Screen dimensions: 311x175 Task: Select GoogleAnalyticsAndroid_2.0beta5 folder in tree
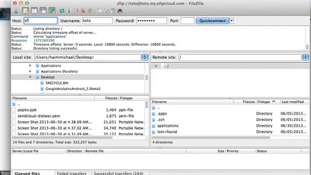point(73,88)
